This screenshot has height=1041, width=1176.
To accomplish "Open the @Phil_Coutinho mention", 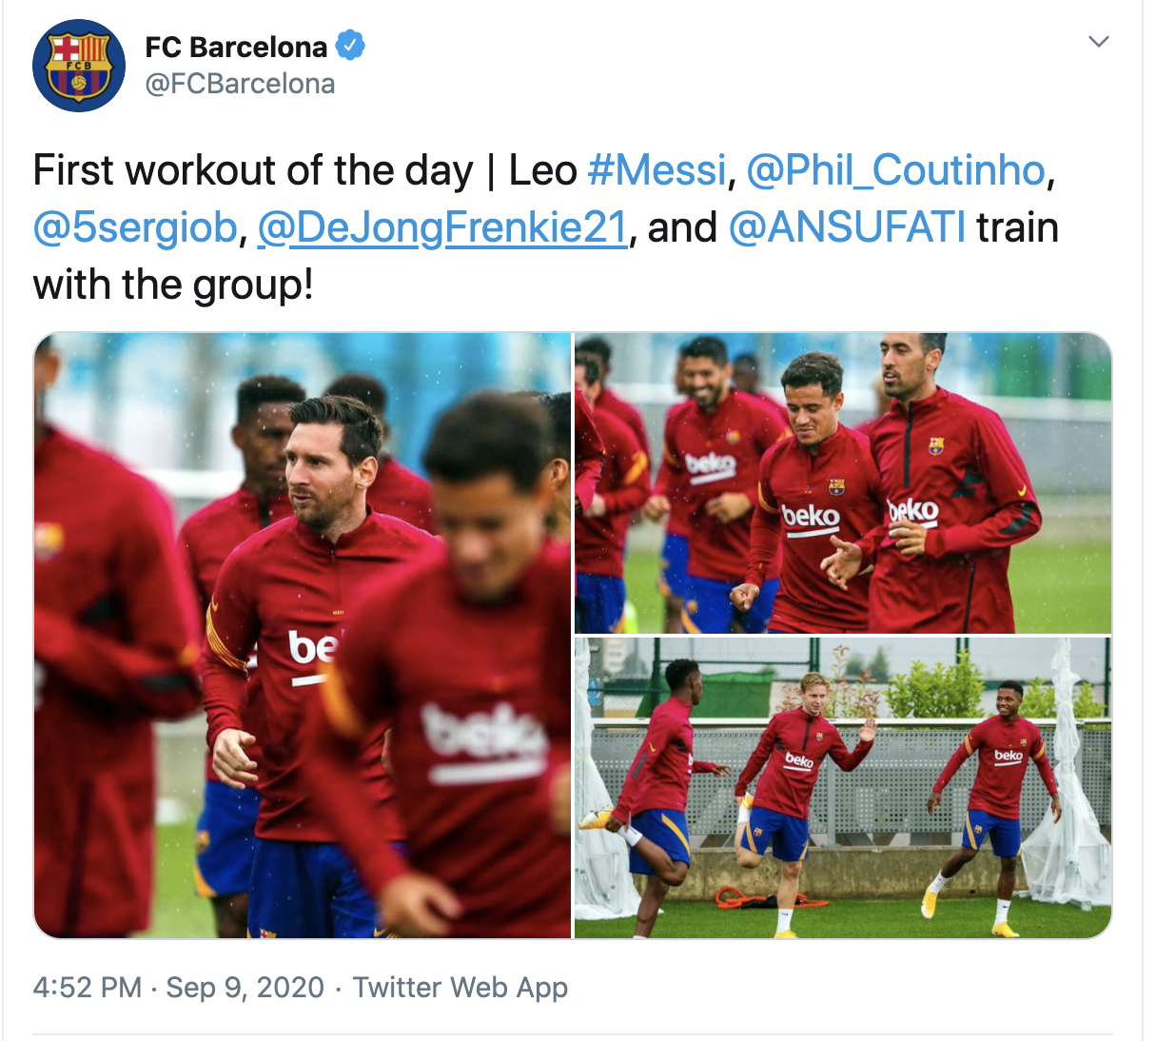I will [x=896, y=170].
